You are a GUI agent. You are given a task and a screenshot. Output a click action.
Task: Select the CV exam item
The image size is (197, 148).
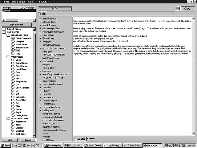17,84
